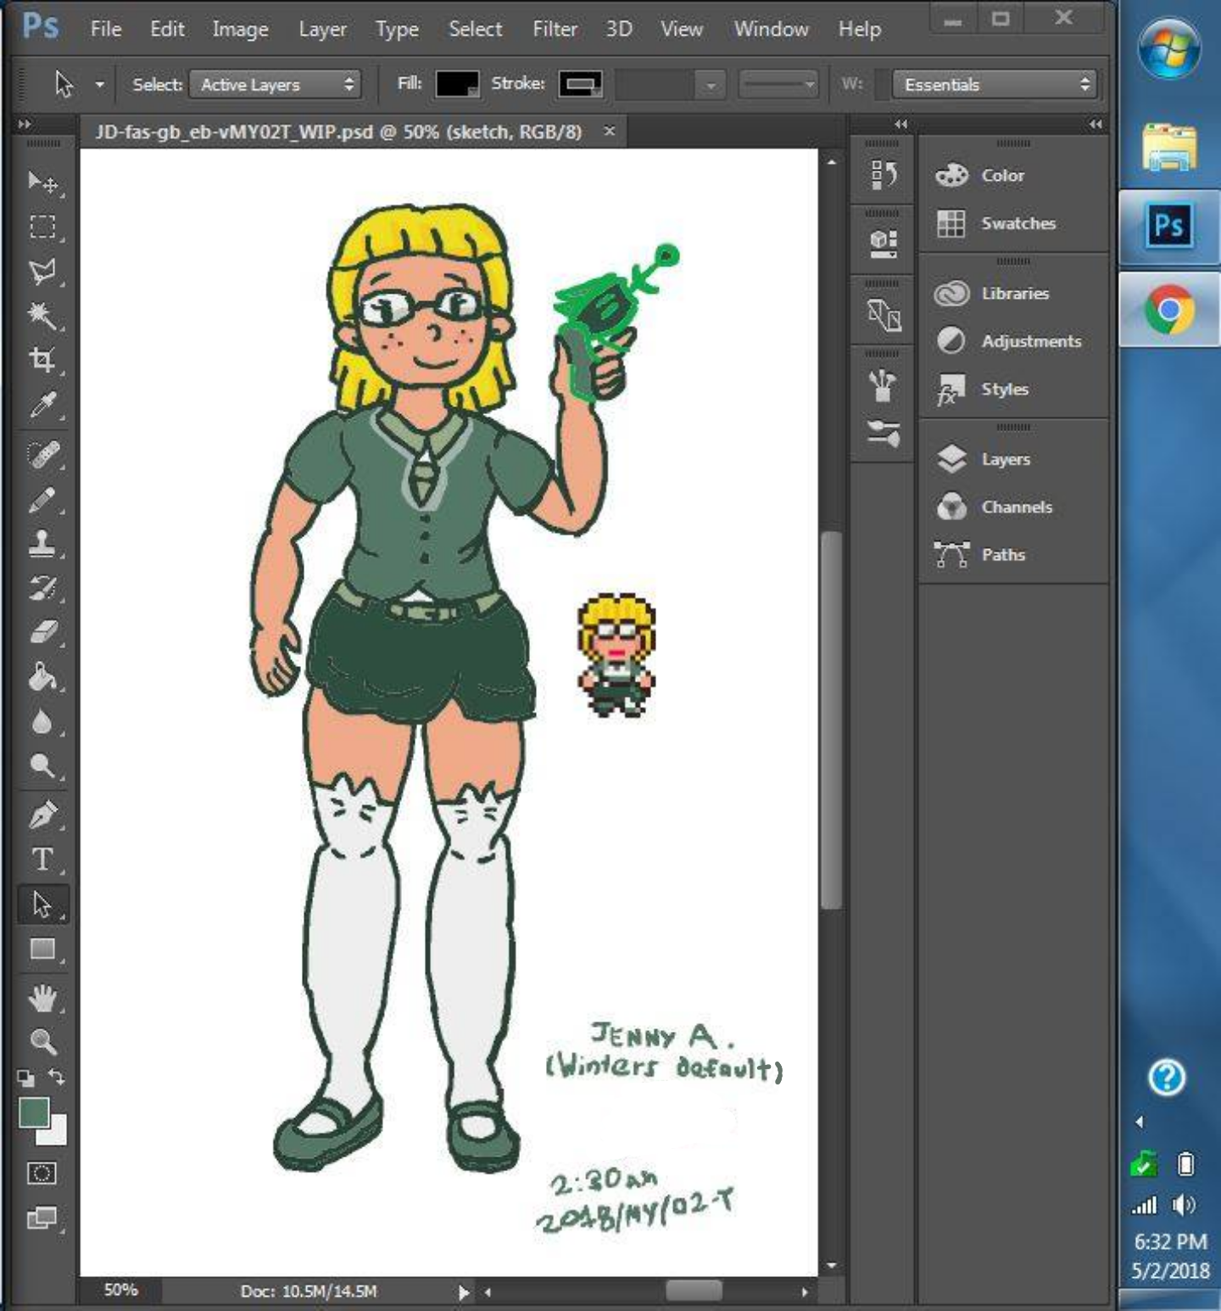
Task: Open the History panel icon
Action: (x=883, y=175)
